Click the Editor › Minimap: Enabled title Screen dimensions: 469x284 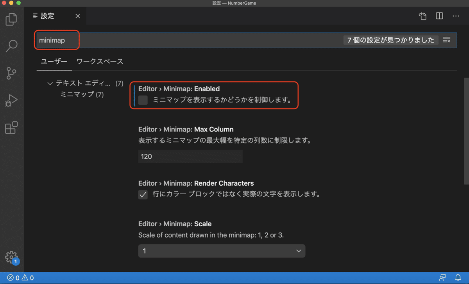[179, 89]
